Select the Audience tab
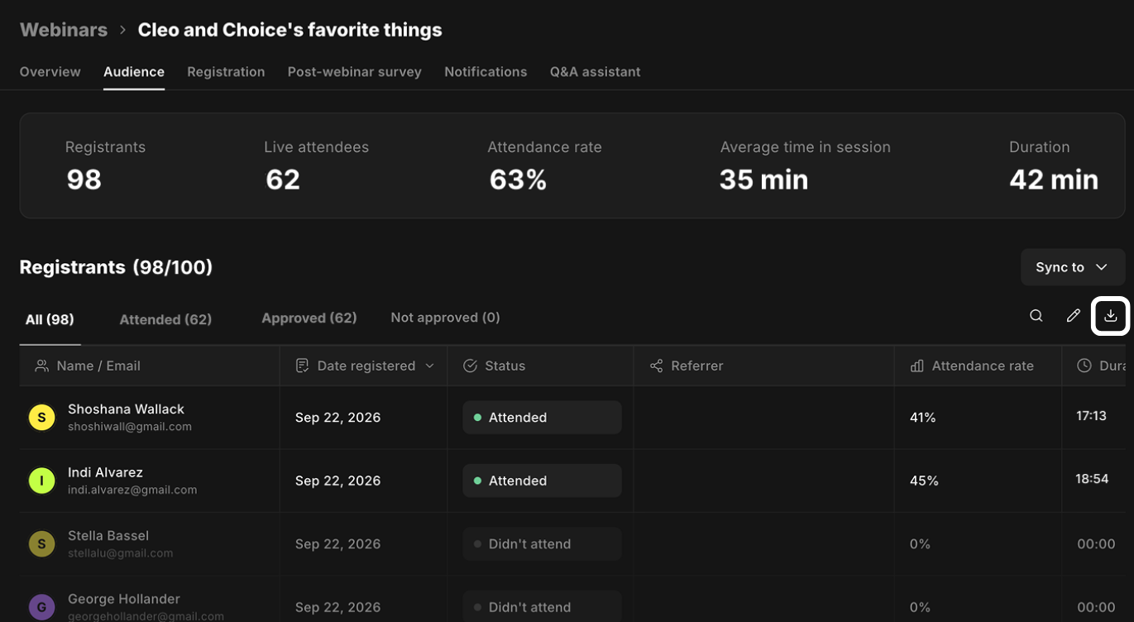 [x=134, y=72]
